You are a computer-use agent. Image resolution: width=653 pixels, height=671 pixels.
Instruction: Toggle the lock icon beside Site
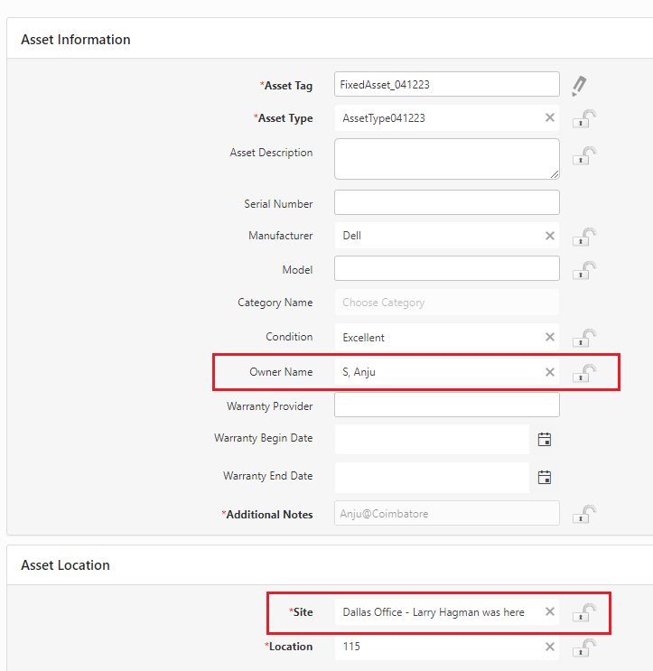pyautogui.click(x=584, y=612)
